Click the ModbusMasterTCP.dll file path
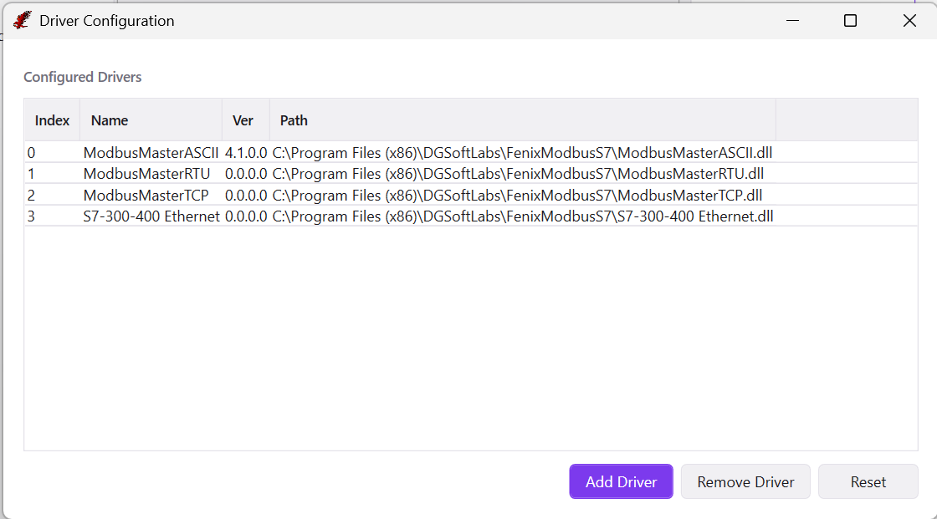 (x=518, y=196)
